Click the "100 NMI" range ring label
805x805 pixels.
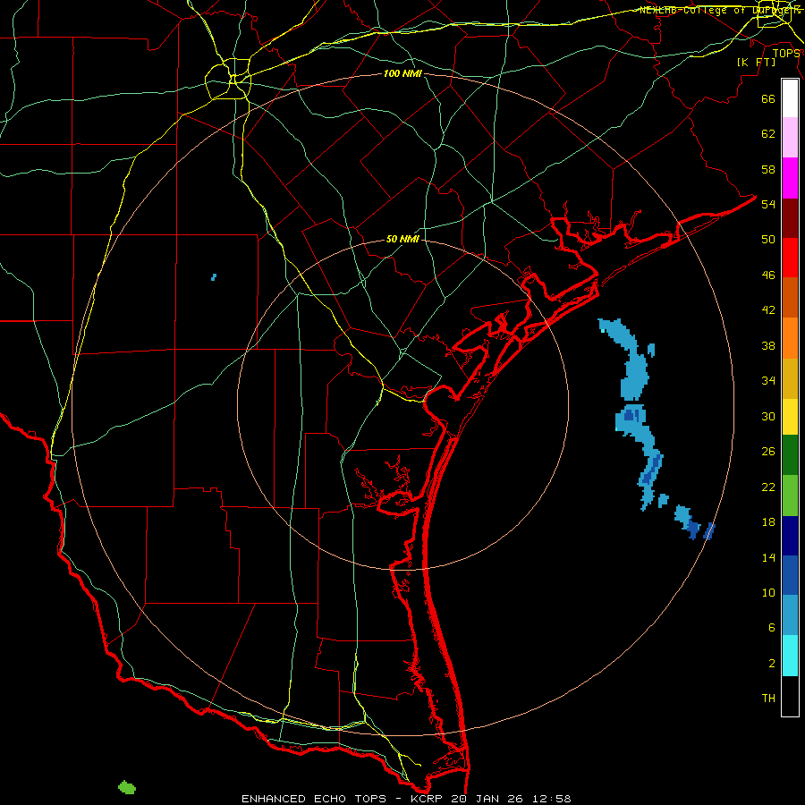(x=402, y=74)
